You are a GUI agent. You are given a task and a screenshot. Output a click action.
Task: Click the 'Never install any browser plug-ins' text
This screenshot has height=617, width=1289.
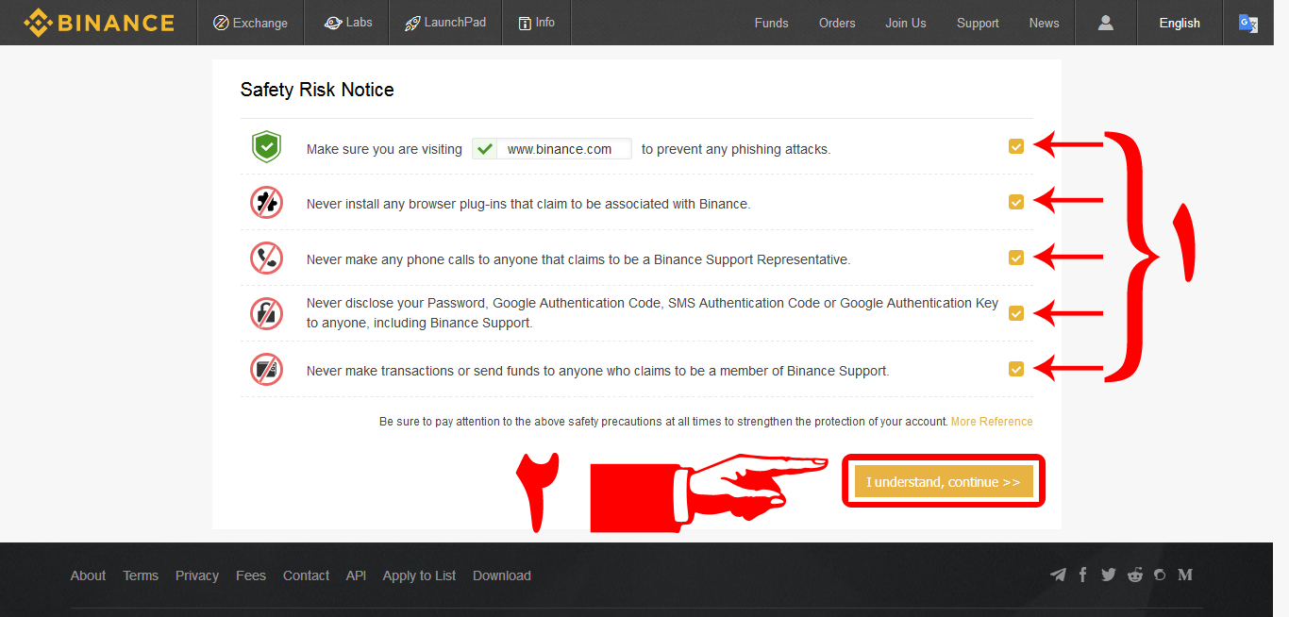(x=528, y=204)
